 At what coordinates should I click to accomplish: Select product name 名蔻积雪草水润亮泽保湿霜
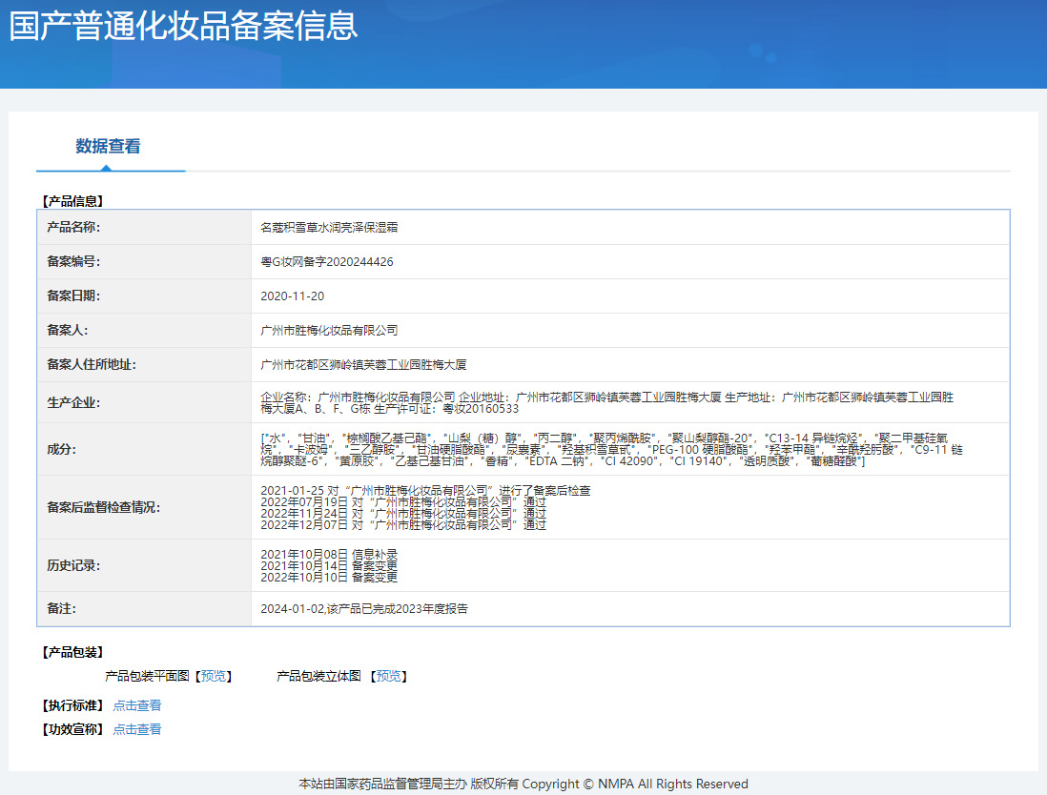(x=329, y=228)
